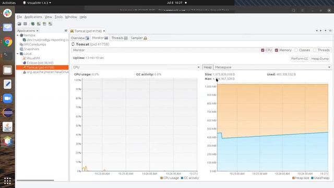
Task: Switch to the Overview tab
Action: pyautogui.click(x=80, y=38)
